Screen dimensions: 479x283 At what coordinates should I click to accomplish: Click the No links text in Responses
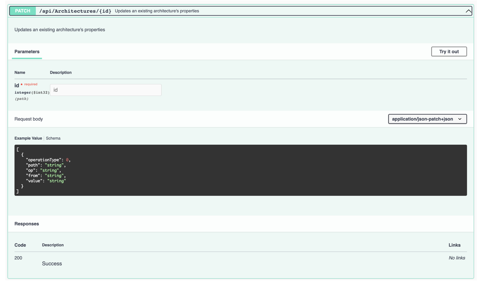tap(457, 258)
